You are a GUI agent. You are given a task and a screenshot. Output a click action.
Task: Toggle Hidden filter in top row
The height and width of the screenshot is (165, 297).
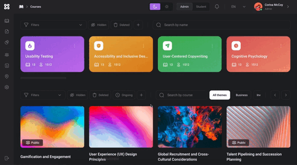[99, 25]
